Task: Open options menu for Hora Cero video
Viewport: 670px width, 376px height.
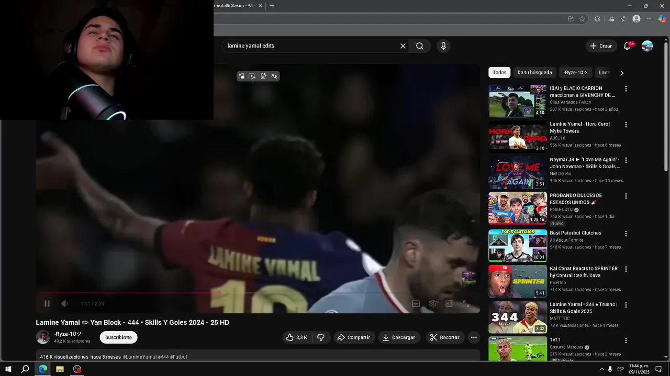Action: coord(626,125)
